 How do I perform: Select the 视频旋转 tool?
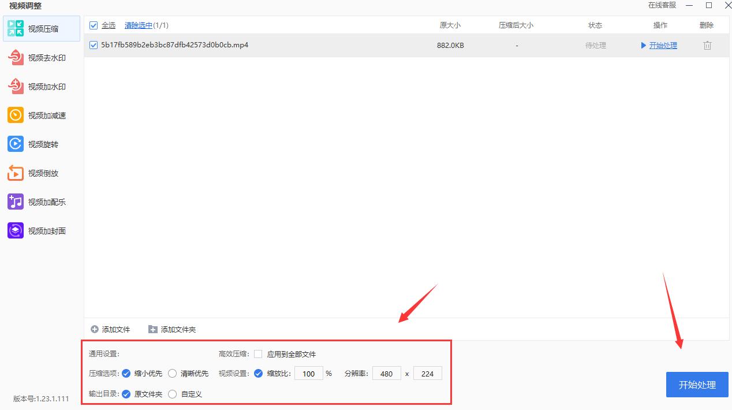pos(40,144)
